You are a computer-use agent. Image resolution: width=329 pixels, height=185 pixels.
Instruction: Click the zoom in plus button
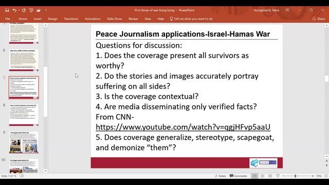[313, 176]
